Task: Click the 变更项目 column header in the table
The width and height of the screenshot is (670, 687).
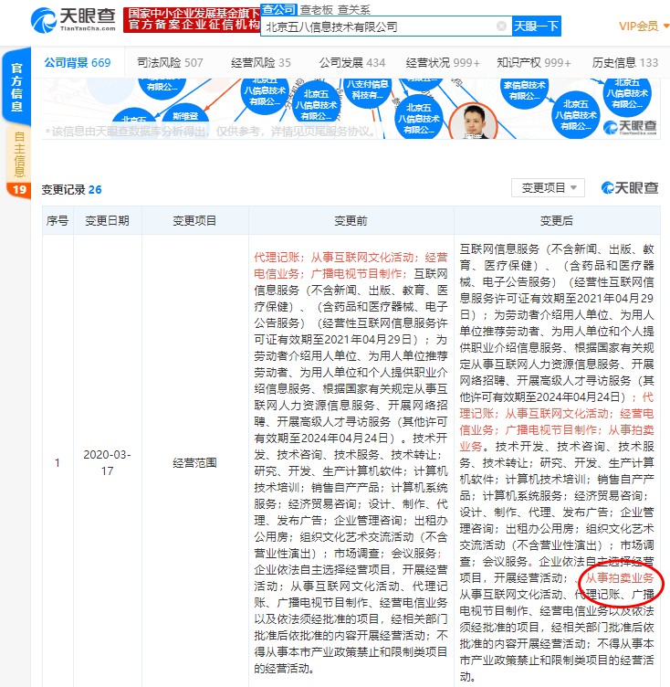Action: click(x=194, y=221)
